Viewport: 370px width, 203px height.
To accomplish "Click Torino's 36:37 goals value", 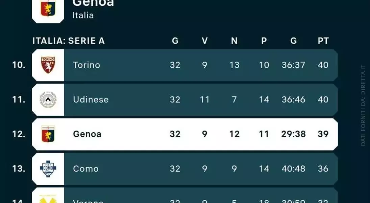I will click(x=293, y=65).
